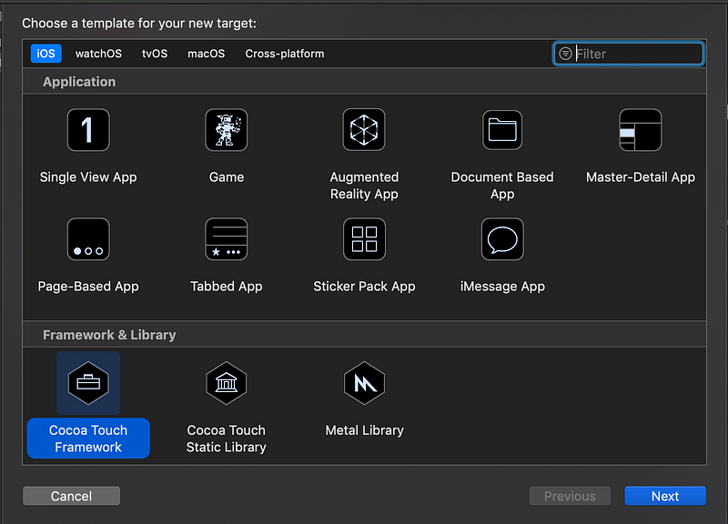
Task: Click the Master-Detail App label
Action: point(641,176)
